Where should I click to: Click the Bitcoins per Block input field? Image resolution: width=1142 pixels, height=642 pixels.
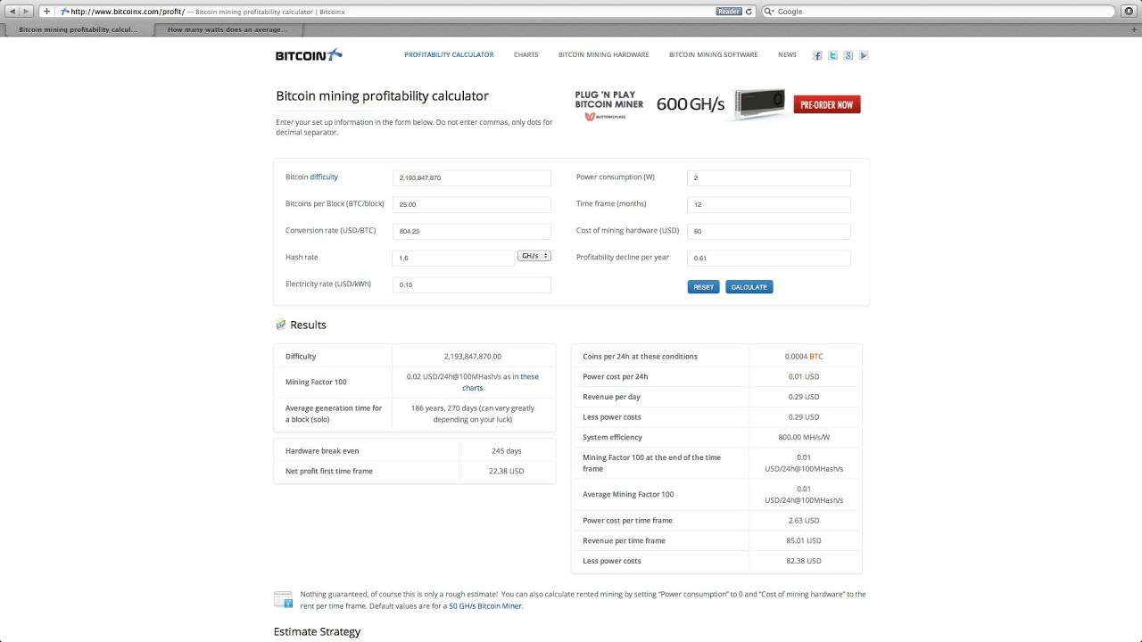point(471,204)
